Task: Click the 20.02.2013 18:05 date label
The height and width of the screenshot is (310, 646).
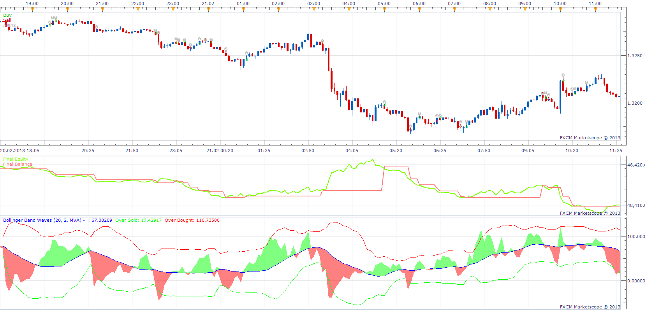Action: tap(20, 151)
